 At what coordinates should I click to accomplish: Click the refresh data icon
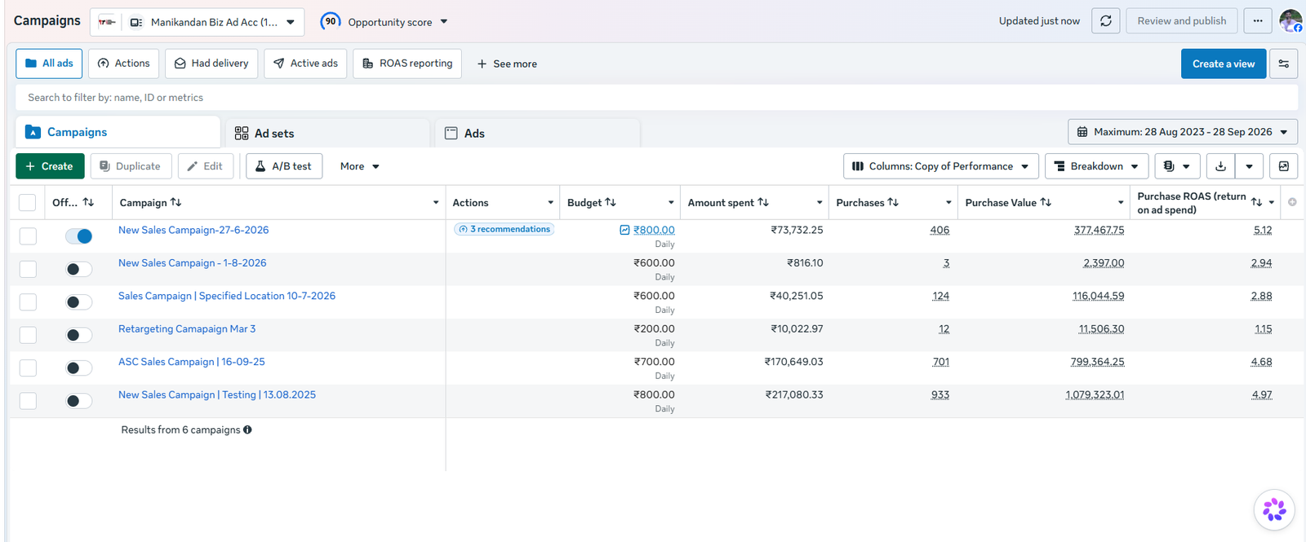tap(1105, 21)
